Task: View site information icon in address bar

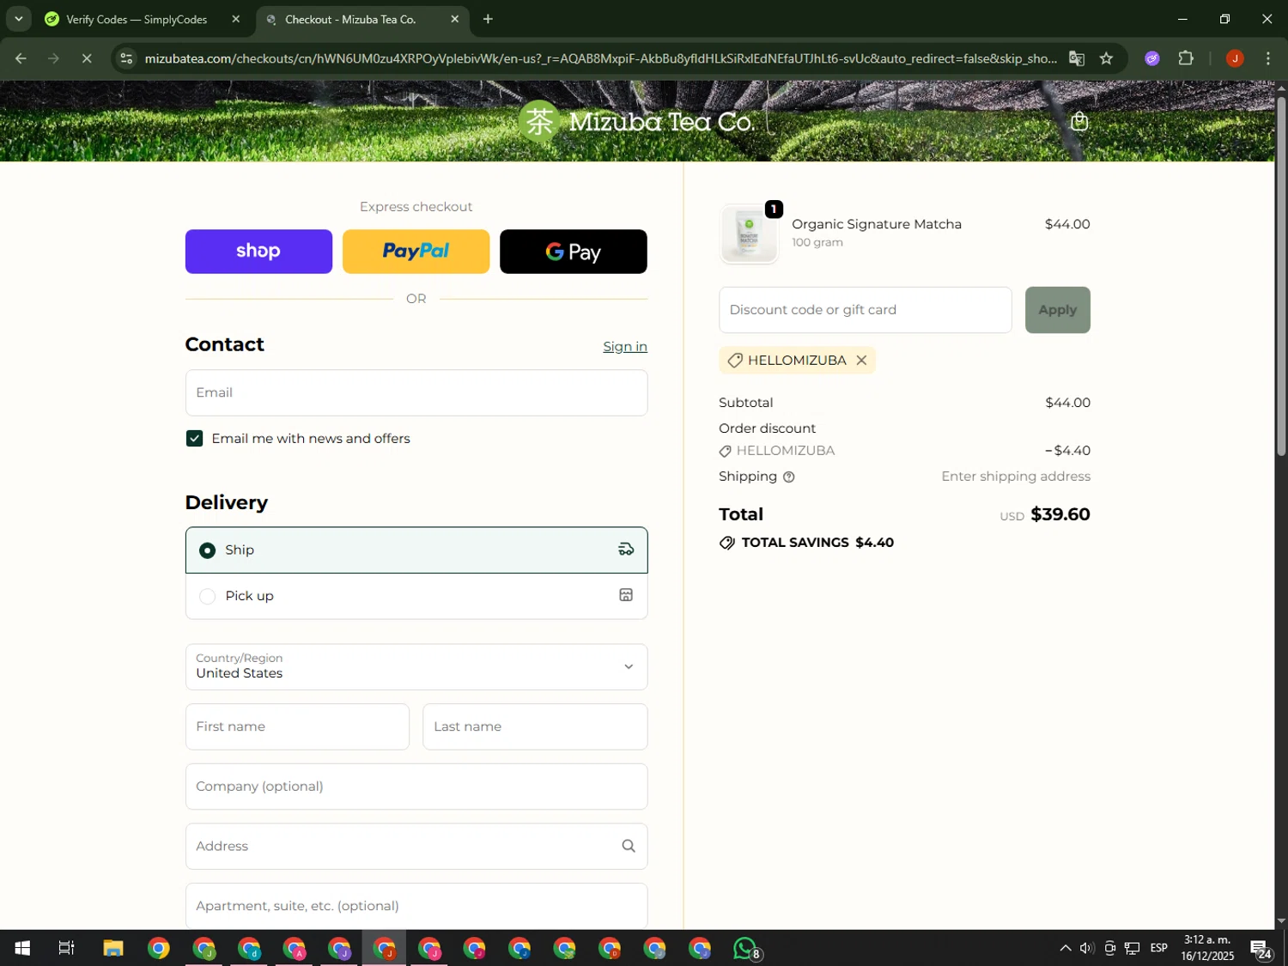Action: (x=126, y=58)
